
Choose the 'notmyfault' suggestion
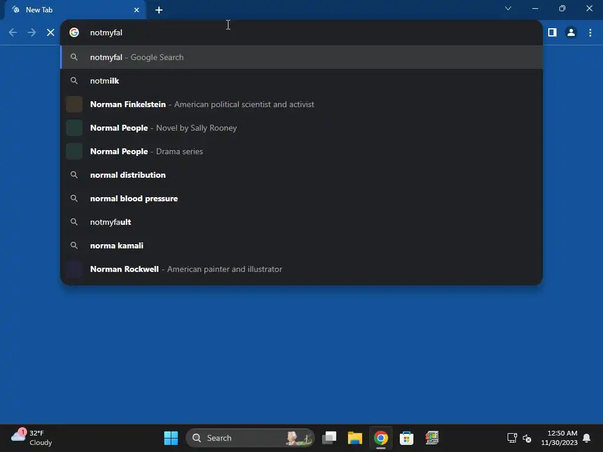[x=301, y=222]
